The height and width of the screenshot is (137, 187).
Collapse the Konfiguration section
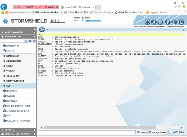[34, 36]
